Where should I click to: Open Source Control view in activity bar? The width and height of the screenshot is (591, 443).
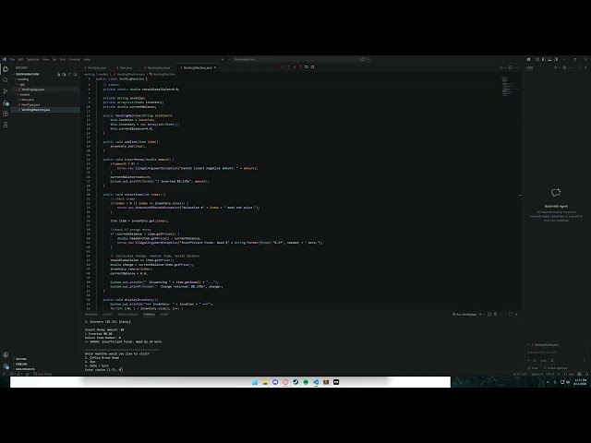click(6, 91)
